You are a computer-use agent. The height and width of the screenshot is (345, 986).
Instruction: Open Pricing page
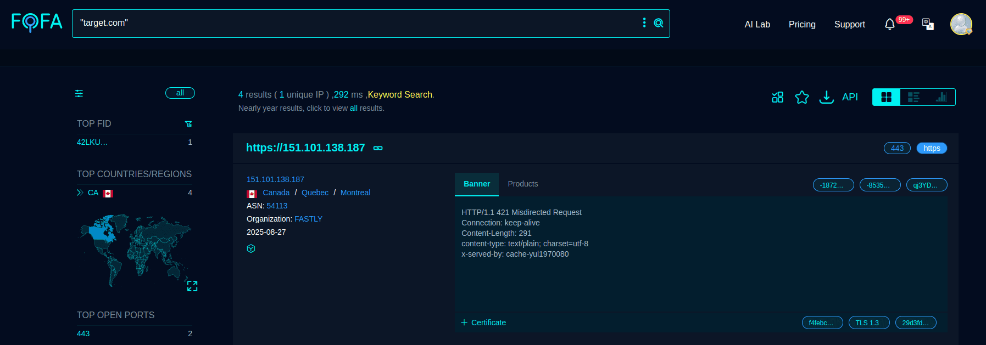coord(802,24)
